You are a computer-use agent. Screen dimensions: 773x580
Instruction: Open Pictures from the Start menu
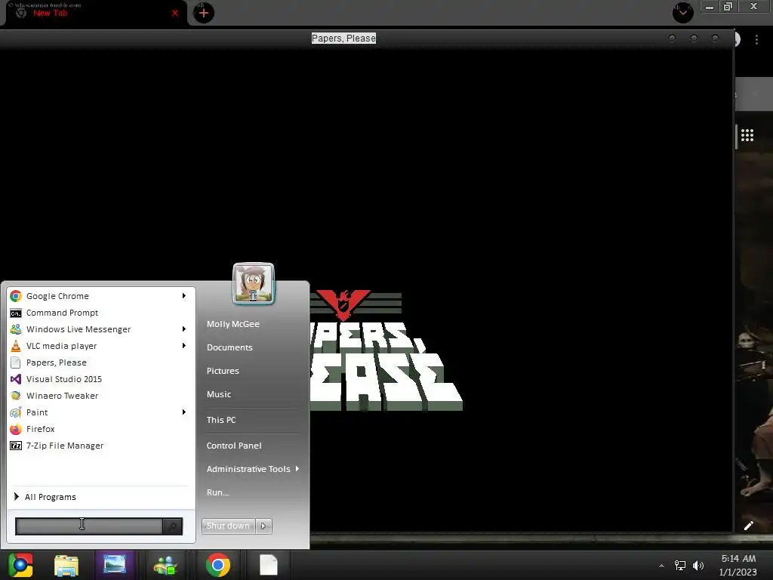click(x=223, y=371)
